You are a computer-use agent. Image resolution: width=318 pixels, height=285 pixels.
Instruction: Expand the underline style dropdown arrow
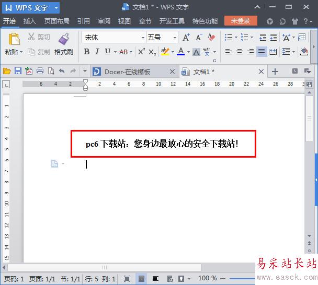[116, 52]
